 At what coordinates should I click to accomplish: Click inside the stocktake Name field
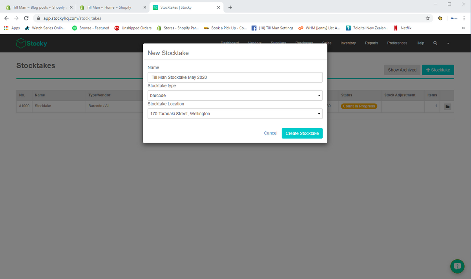pos(235,77)
